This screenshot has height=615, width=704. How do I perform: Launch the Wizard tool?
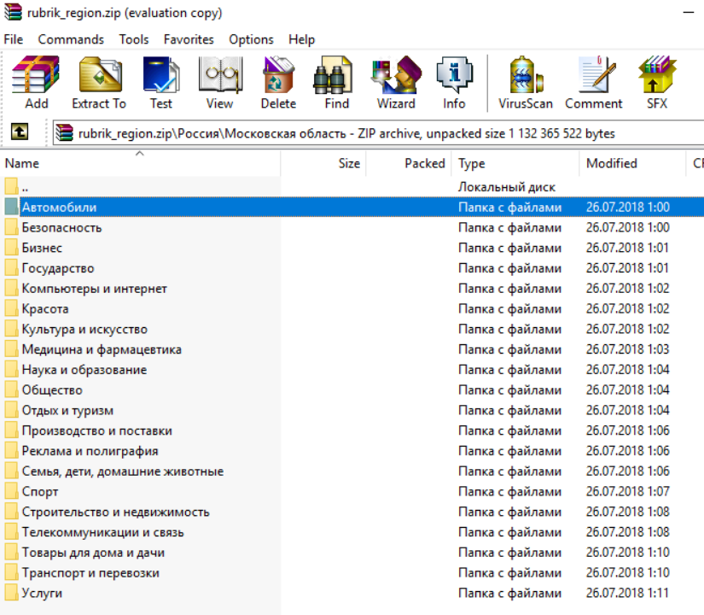(396, 83)
